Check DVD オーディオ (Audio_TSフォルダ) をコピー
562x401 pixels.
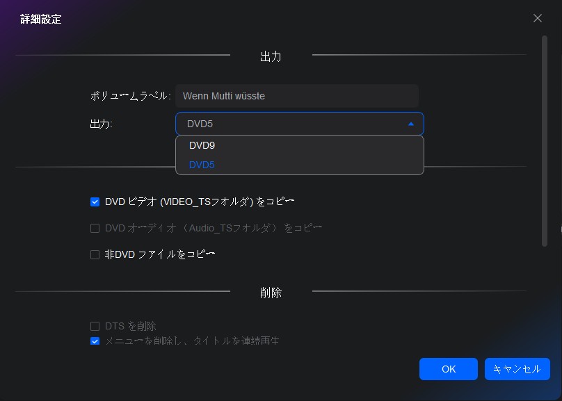(x=95, y=229)
